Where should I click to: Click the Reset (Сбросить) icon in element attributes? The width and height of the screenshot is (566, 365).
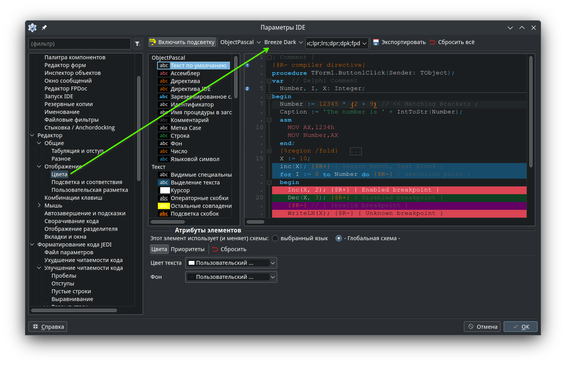click(215, 249)
